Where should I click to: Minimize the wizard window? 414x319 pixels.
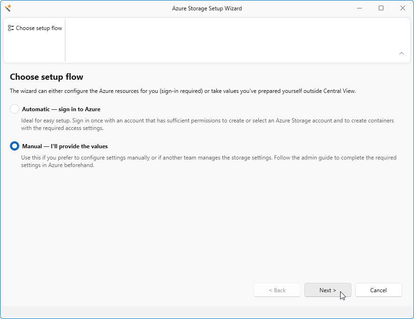(x=359, y=8)
